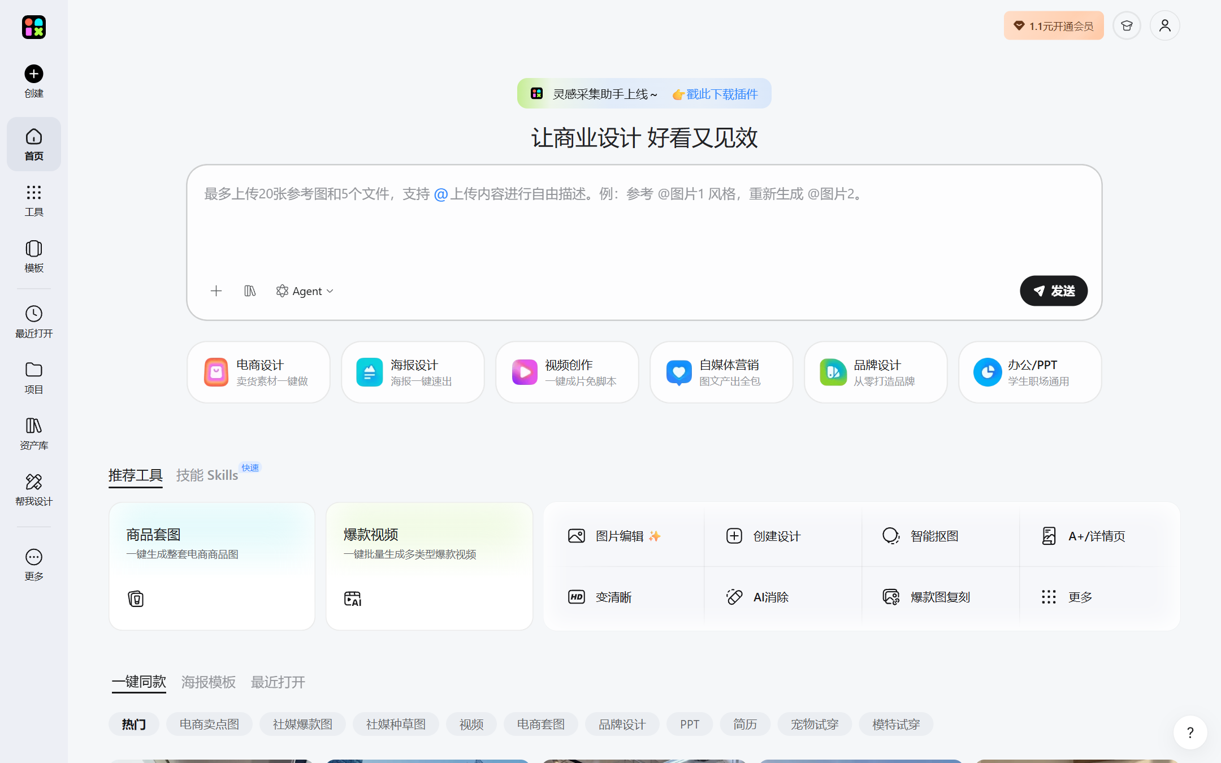Open 最近打开 clock item in the sidebar
The image size is (1221, 763).
34,322
